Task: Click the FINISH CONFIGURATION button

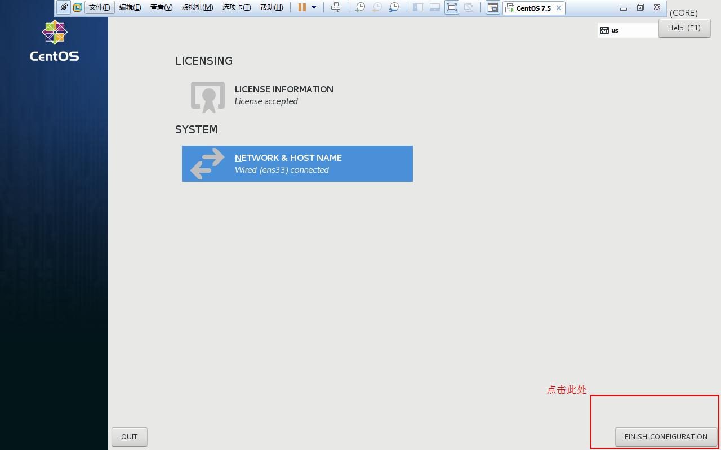Action: point(665,436)
